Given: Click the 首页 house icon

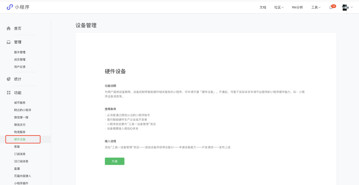Looking at the screenshot, I should (x=9, y=28).
